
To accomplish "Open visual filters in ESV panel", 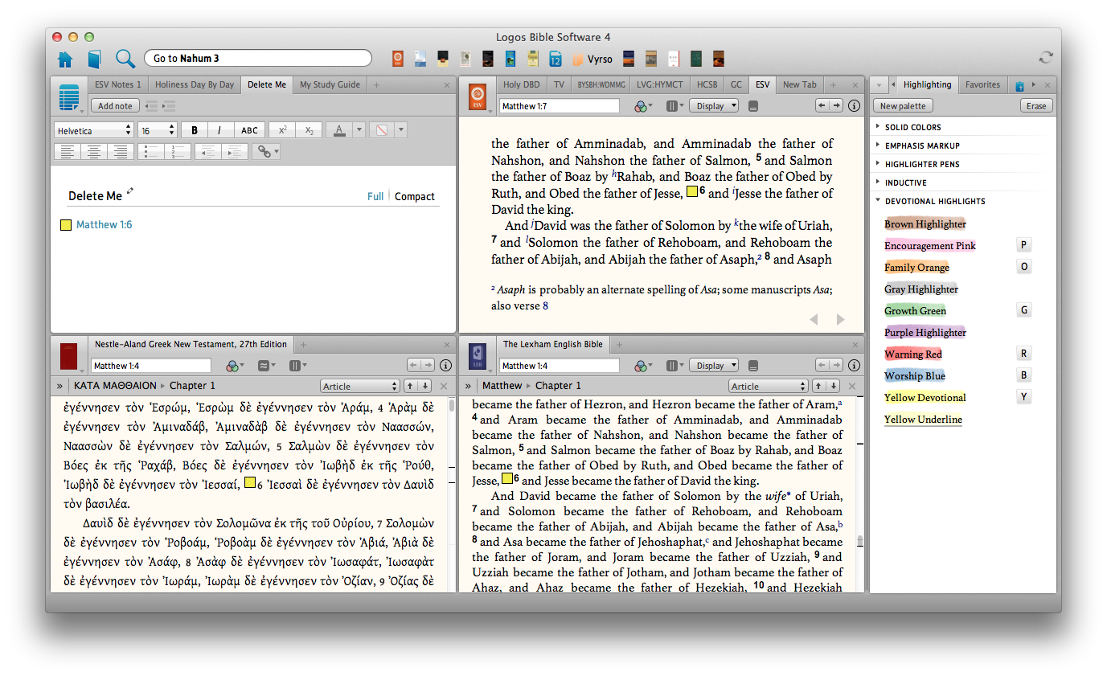I will (x=643, y=106).
